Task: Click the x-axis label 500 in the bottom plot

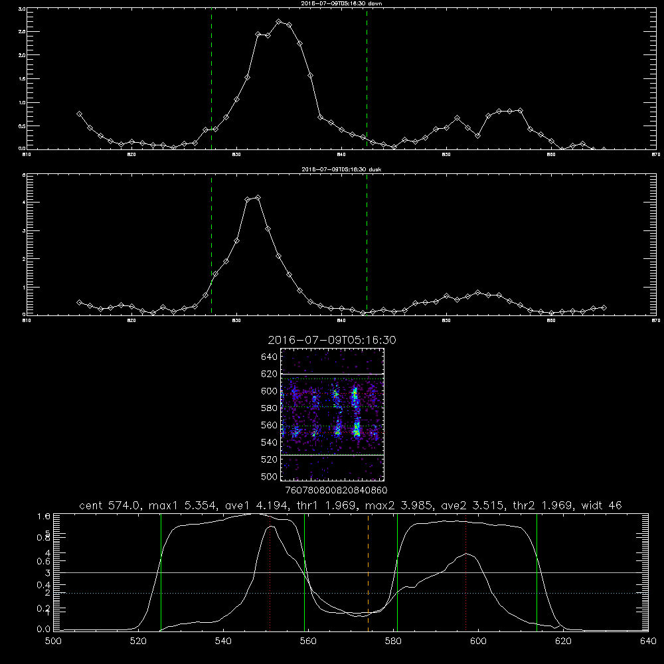Action: [53, 641]
